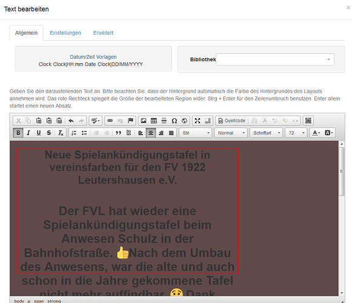Open the Schriftart font dropdown
352x303 pixels.
point(267,133)
